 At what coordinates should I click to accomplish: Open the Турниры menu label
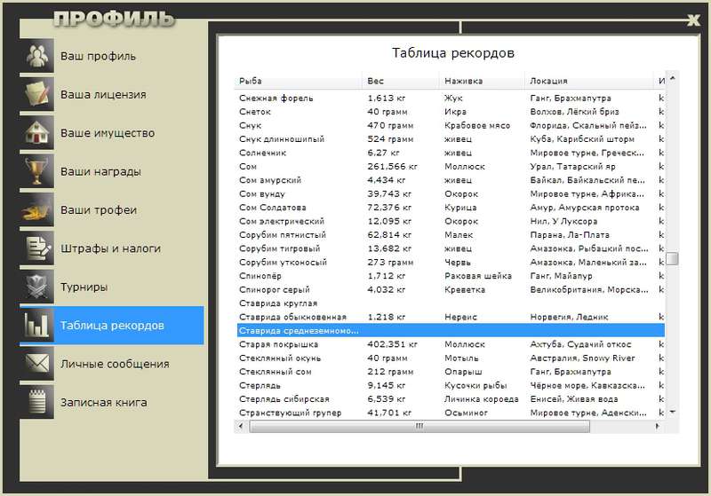(84, 287)
